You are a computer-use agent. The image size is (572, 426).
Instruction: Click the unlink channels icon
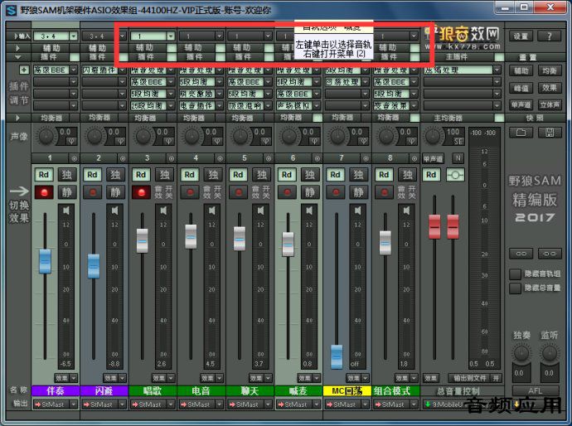[550, 254]
